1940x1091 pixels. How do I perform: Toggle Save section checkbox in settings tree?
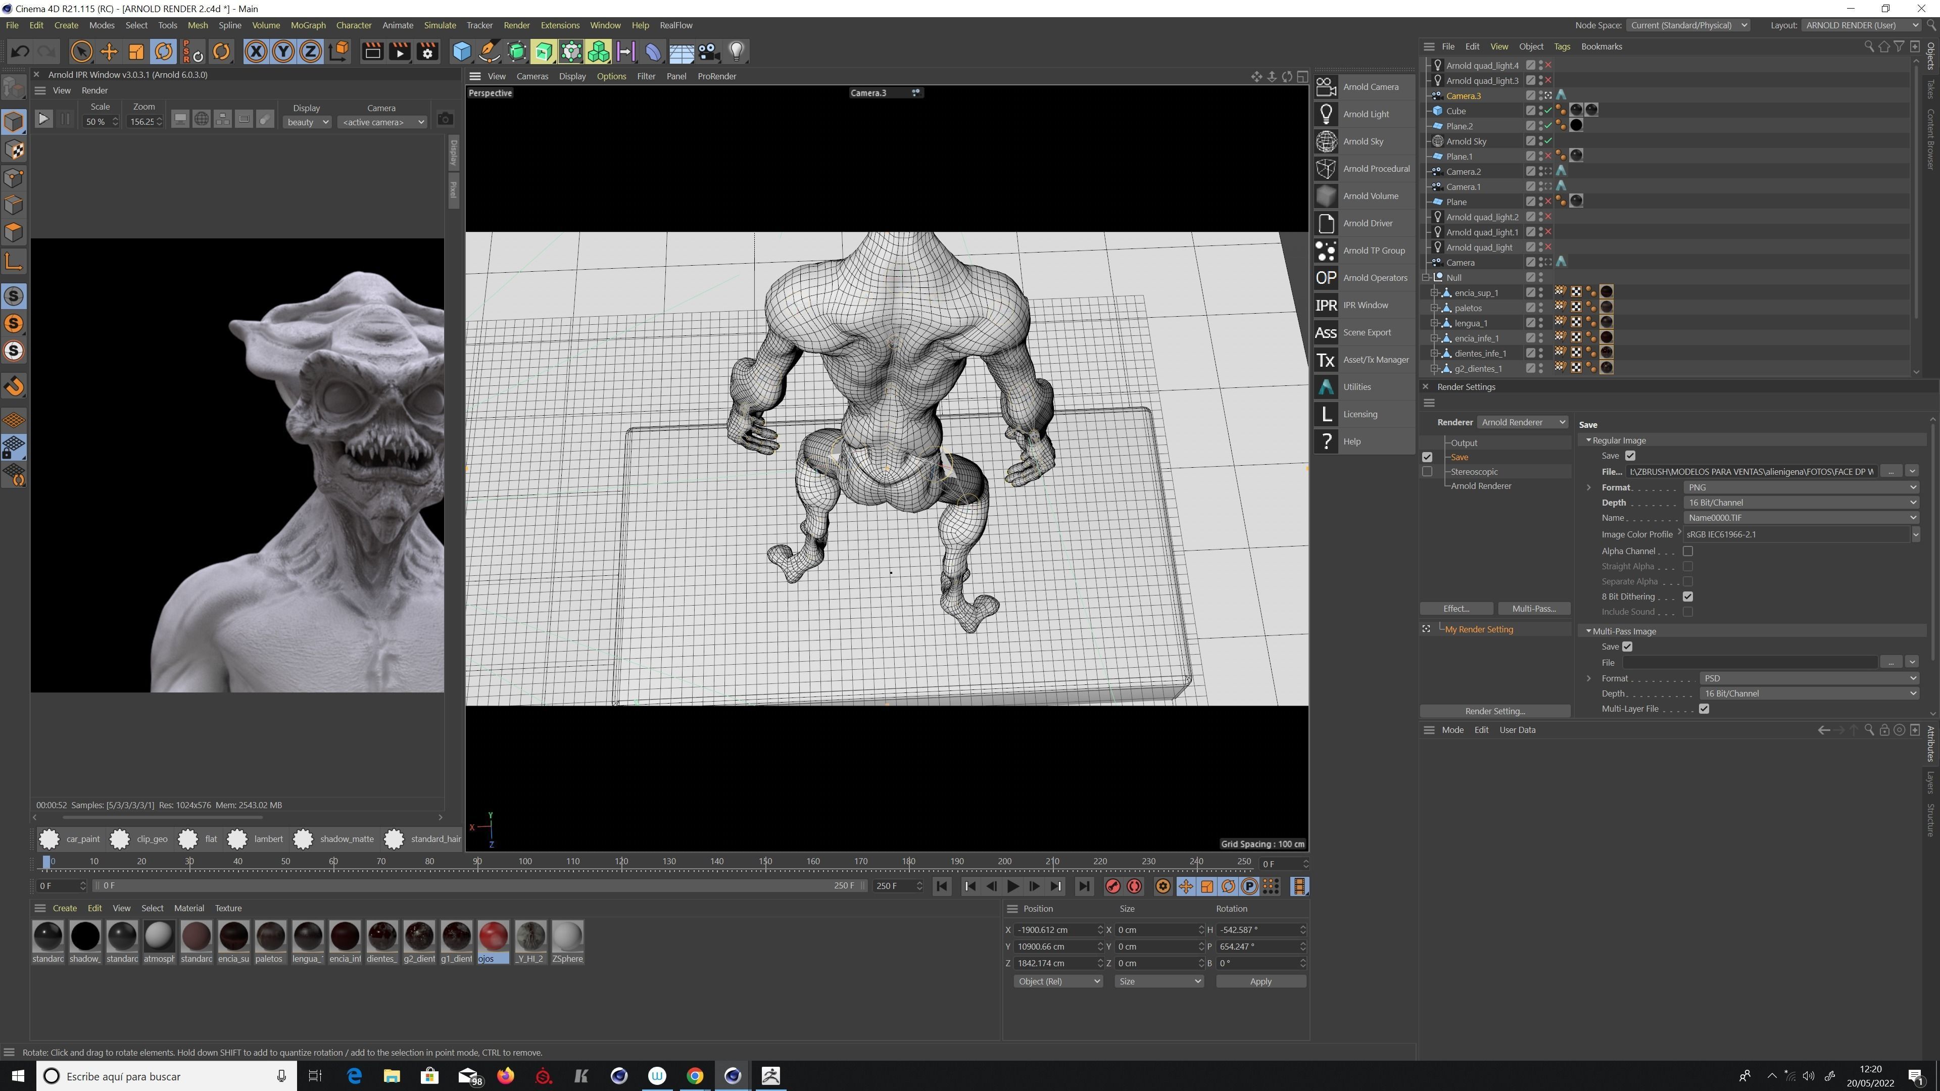click(x=1426, y=457)
